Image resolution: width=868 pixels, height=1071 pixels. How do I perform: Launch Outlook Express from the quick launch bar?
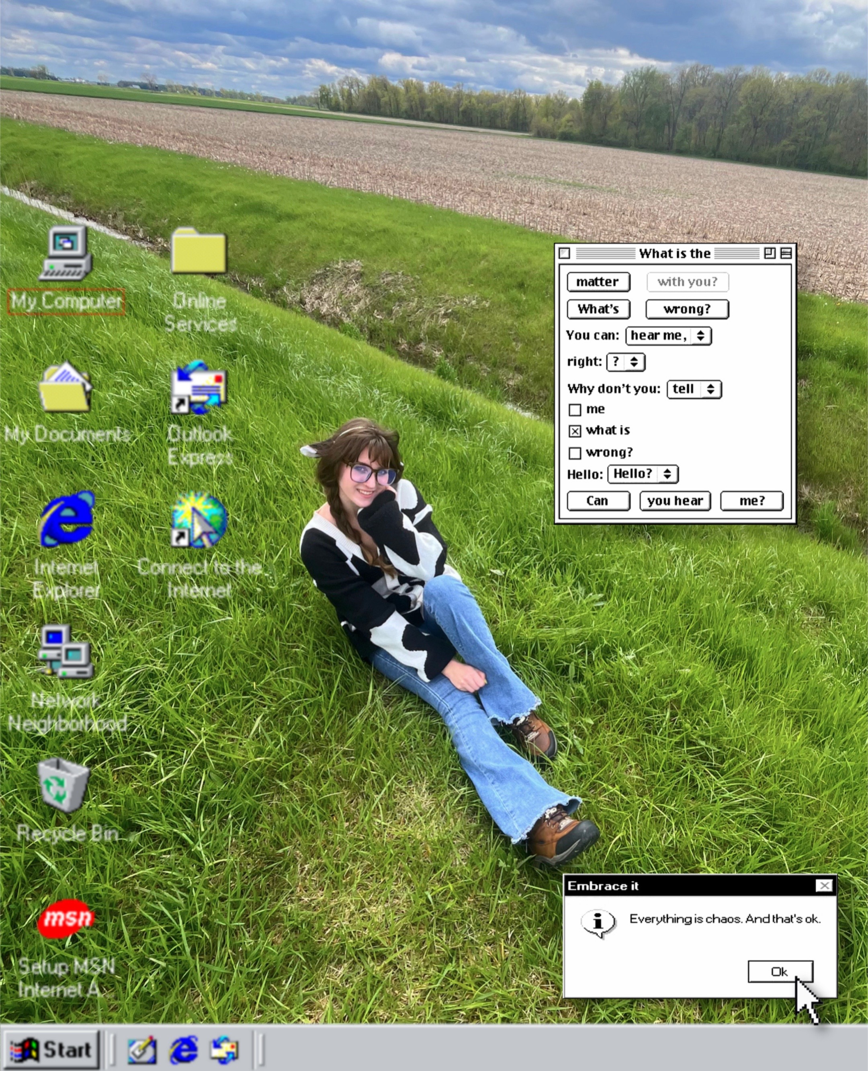click(x=225, y=1050)
